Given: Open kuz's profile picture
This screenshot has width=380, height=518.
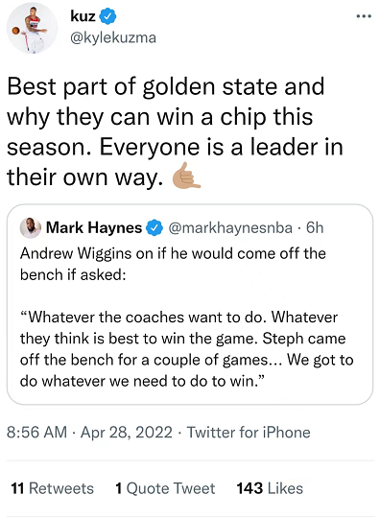Looking at the screenshot, I should (32, 28).
